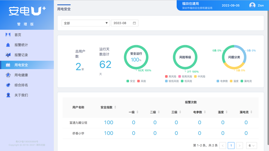Open 首页 menu item
Viewport: 269px width, 151px height.
point(27,35)
